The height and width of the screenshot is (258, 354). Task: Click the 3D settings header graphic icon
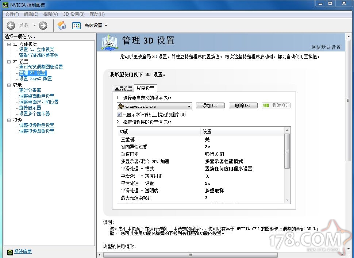(x=110, y=42)
